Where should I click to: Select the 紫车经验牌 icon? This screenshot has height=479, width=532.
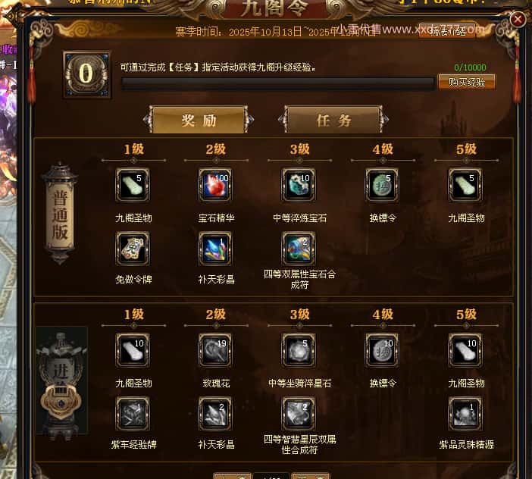click(133, 414)
